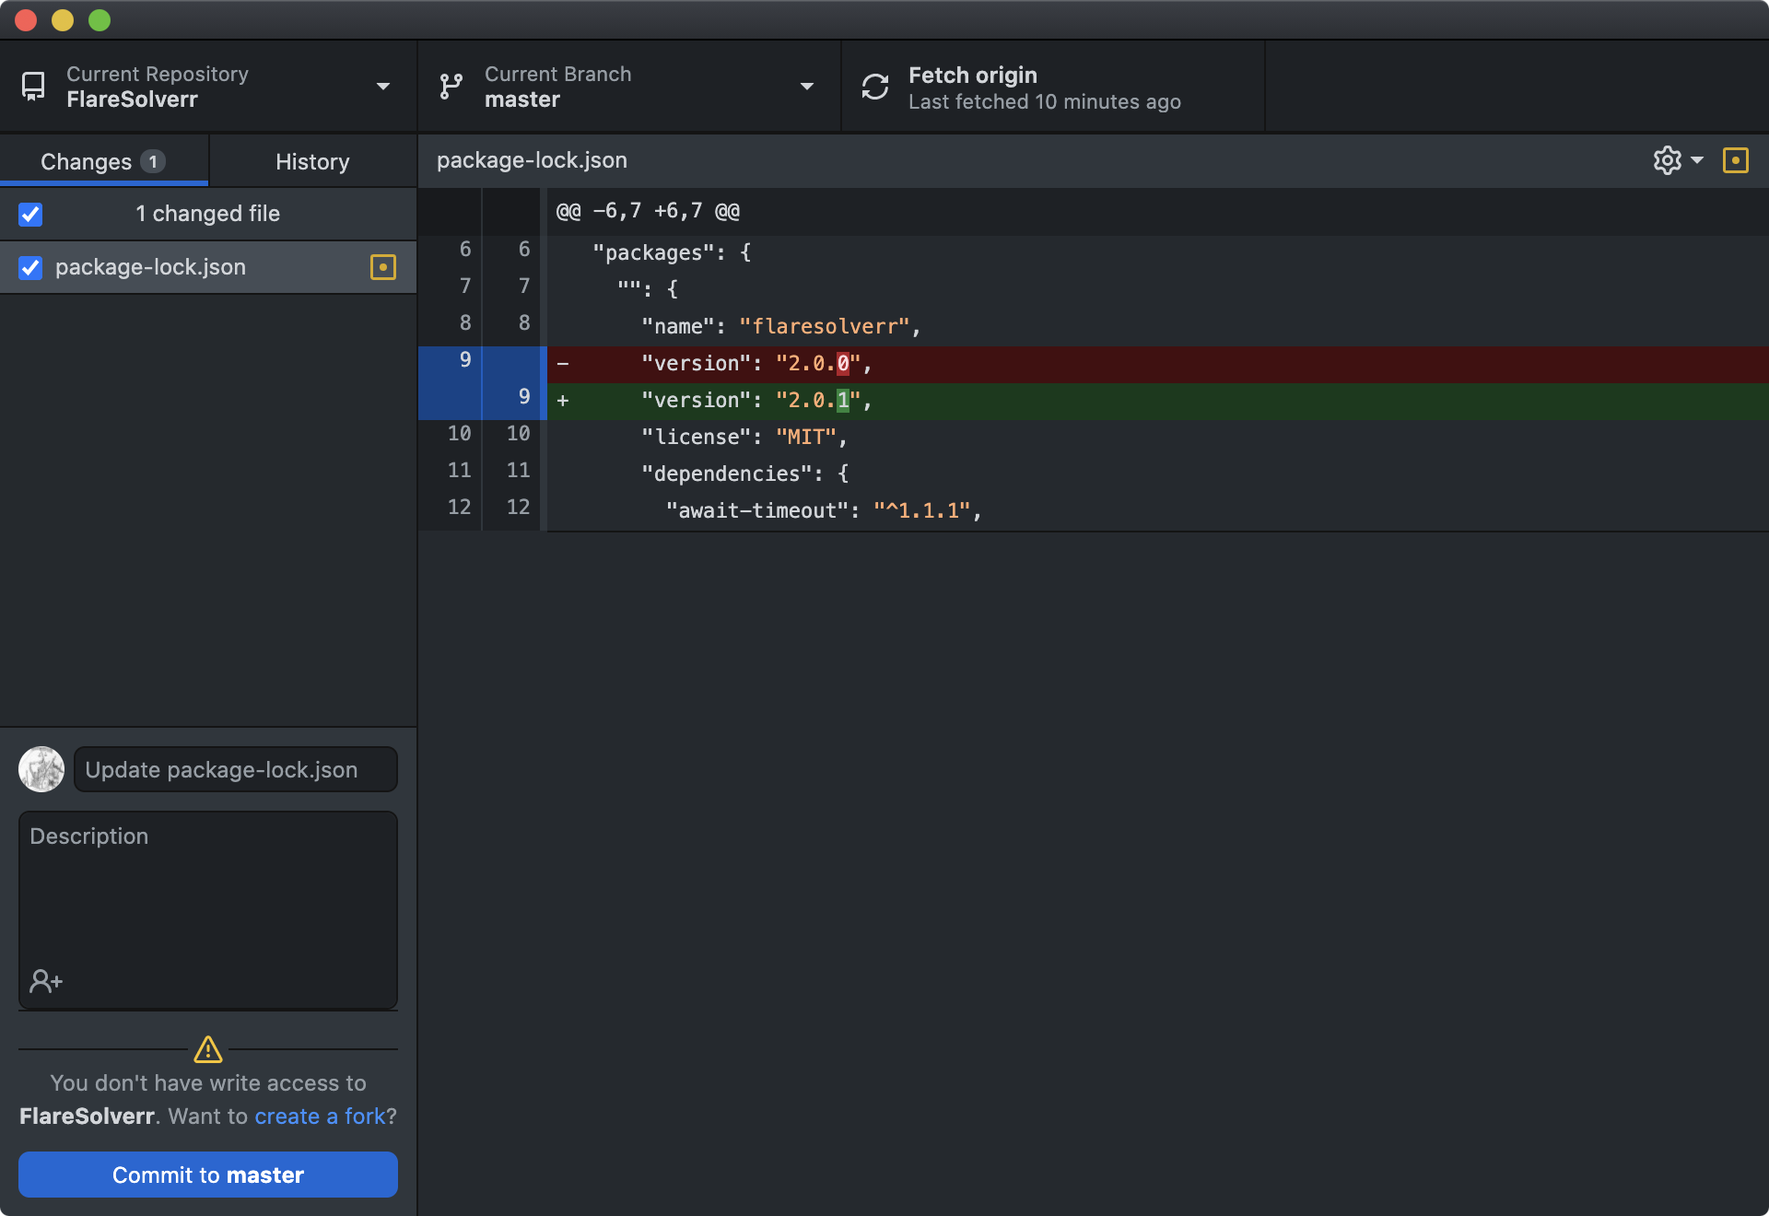The width and height of the screenshot is (1769, 1216).
Task: Open the Current Repository book icon
Action: pos(34,86)
